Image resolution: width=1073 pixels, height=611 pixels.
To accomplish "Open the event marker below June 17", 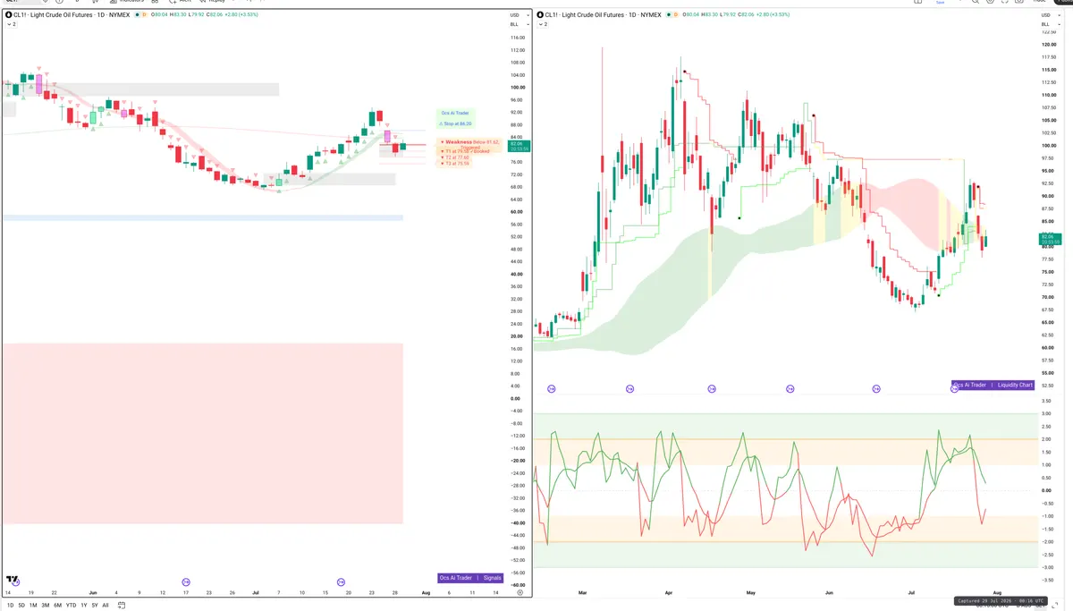I will [x=186, y=581].
